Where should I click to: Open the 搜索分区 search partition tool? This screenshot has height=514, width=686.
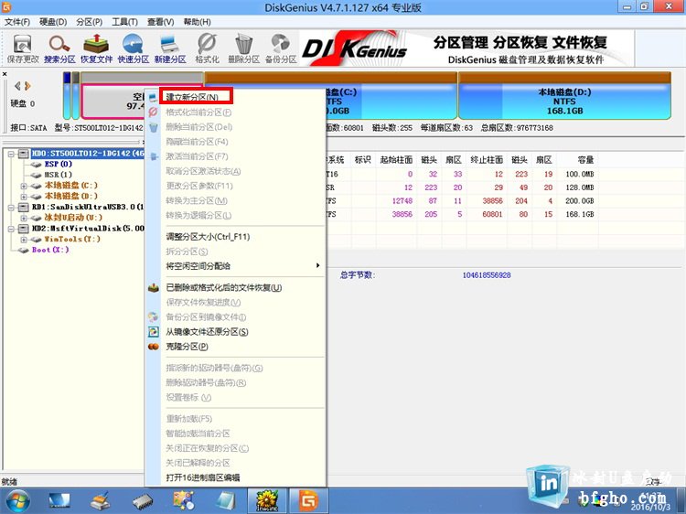tap(59, 49)
